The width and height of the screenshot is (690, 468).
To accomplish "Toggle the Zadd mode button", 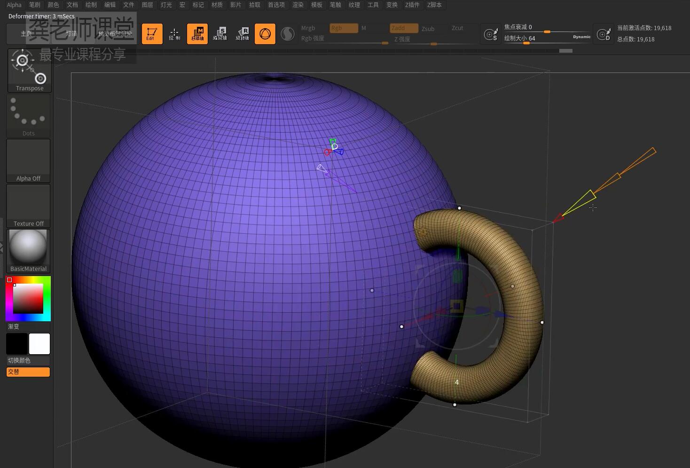I will [x=404, y=28].
